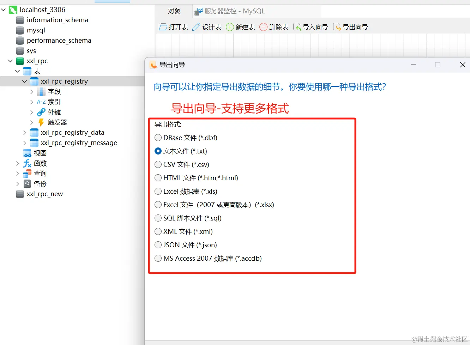The width and height of the screenshot is (470, 345).
Task: Click the Design Table (设计表) pencil icon
Action: (x=196, y=27)
